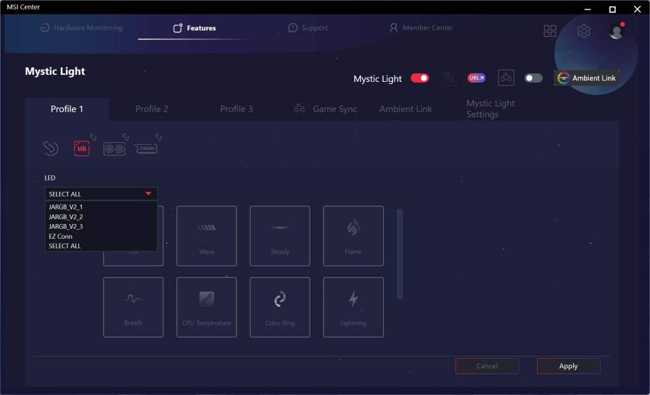Open the user profile avatar

coord(616,31)
